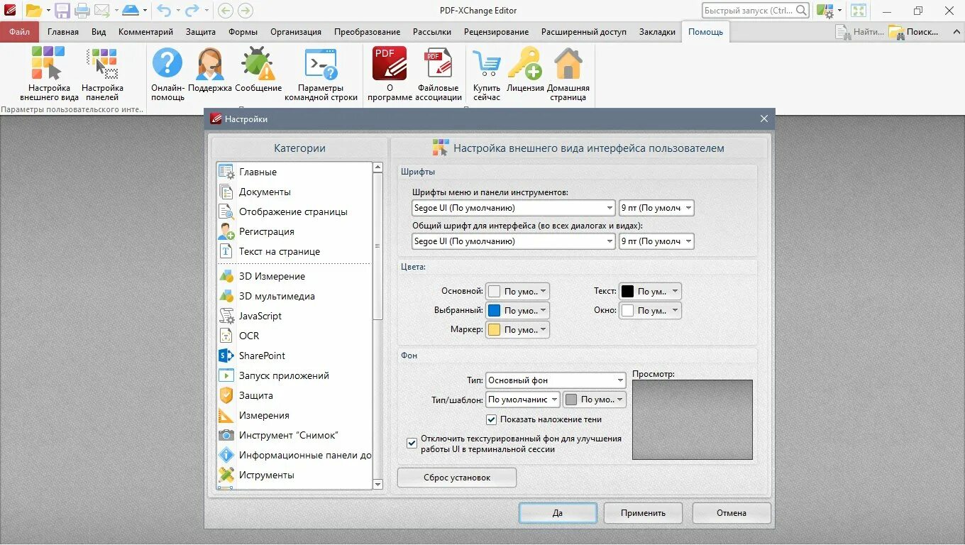The height and width of the screenshot is (545, 965).
Task: Open the Текст black color swatch picker
Action: (650, 291)
